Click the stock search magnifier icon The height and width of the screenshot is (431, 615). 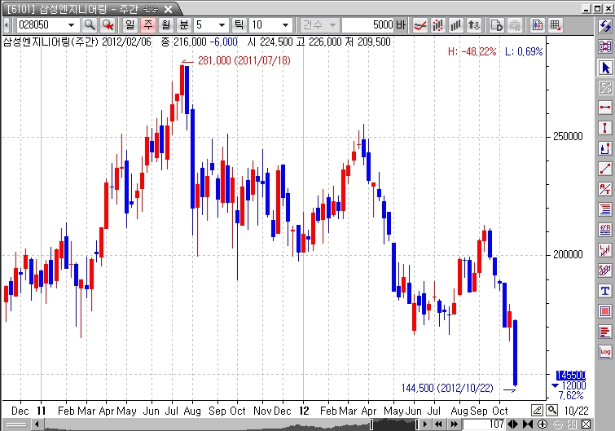click(x=89, y=25)
